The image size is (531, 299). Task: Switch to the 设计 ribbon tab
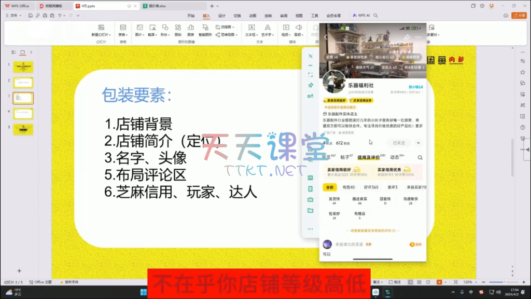click(221, 16)
